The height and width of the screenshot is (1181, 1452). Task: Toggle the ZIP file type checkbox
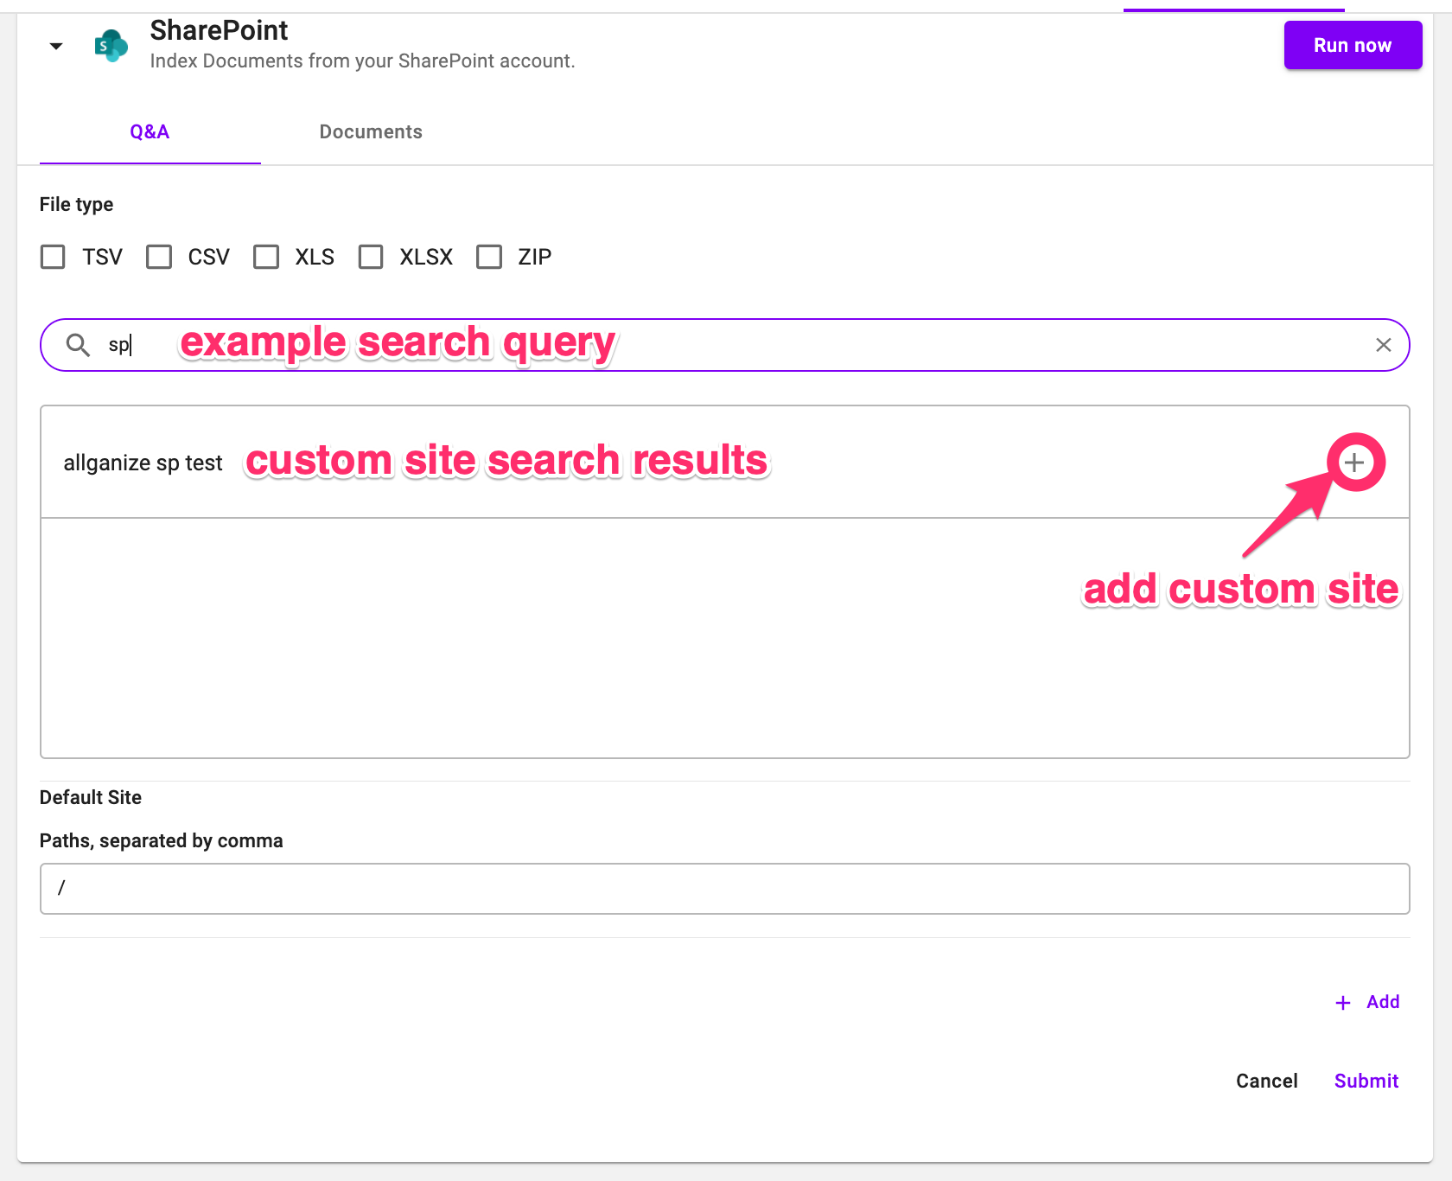pyautogui.click(x=489, y=257)
